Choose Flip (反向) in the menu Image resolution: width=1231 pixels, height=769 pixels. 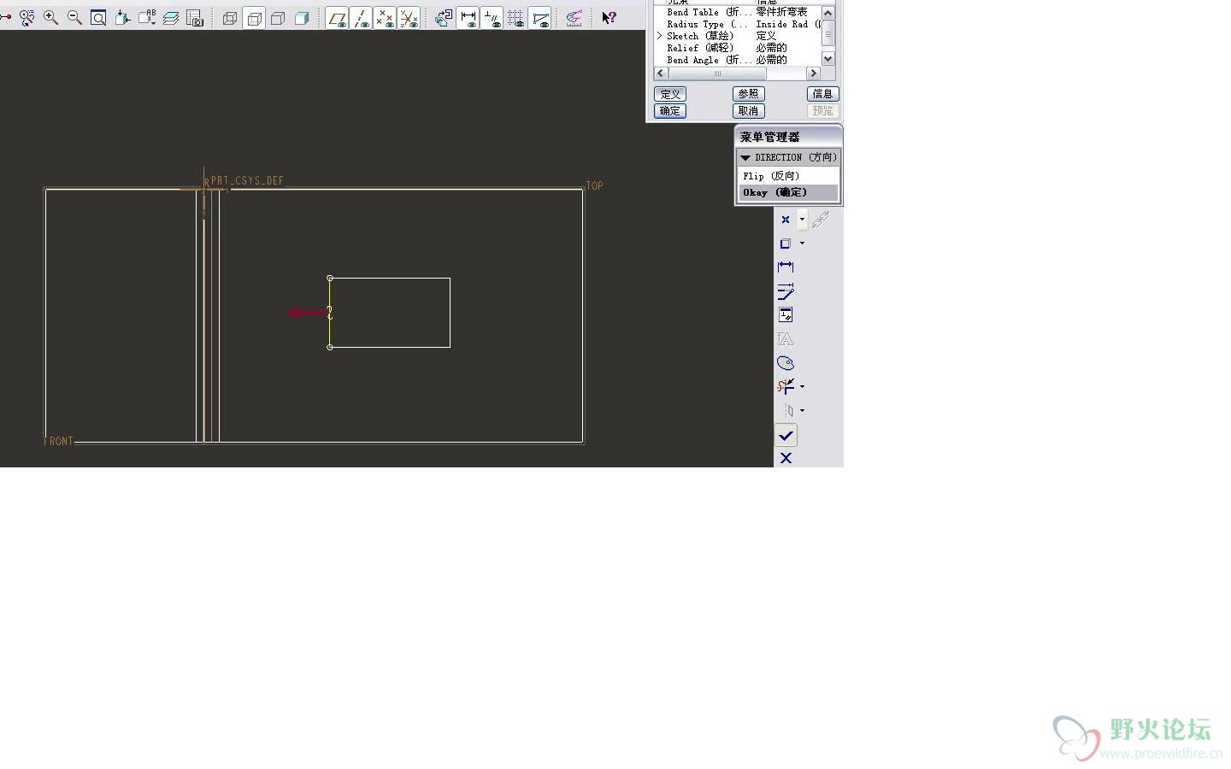pos(788,176)
